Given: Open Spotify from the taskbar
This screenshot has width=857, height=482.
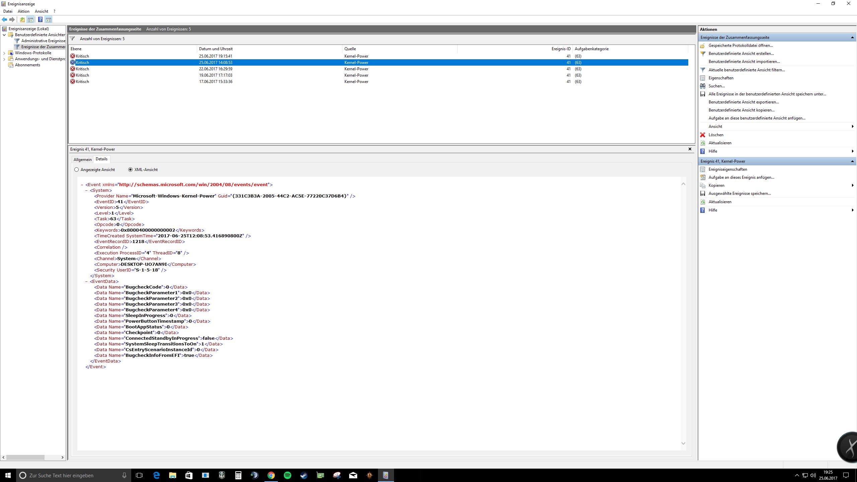Looking at the screenshot, I should [287, 475].
